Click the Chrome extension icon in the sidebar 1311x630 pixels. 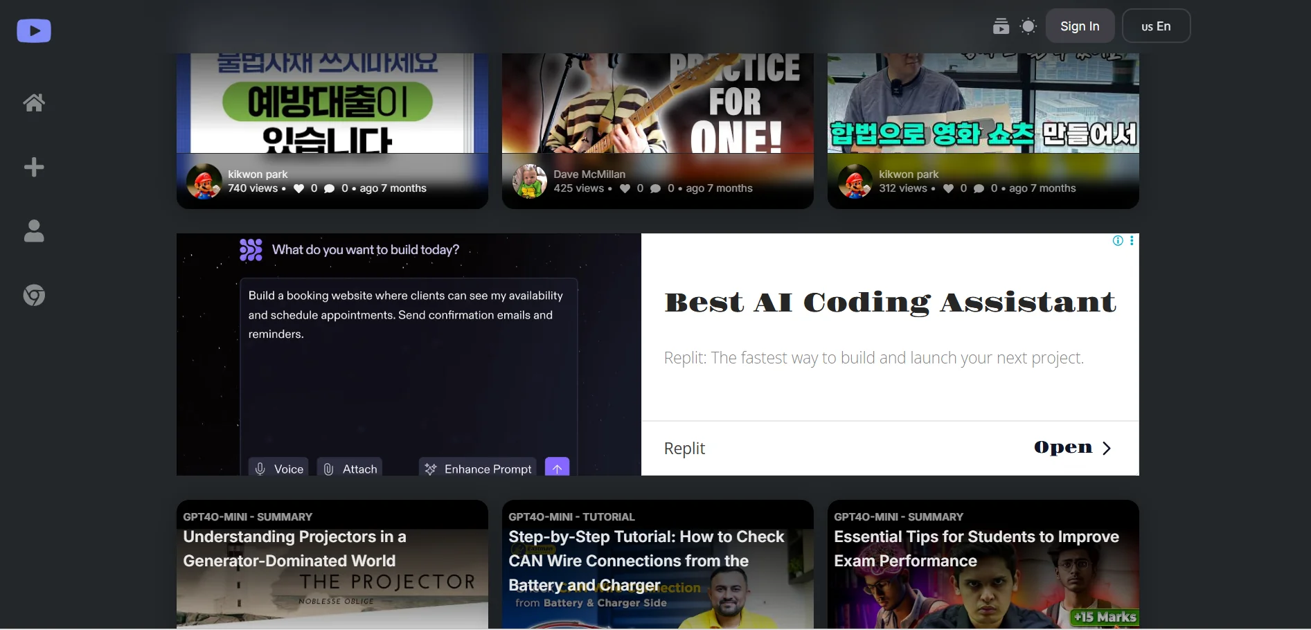pyautogui.click(x=34, y=296)
